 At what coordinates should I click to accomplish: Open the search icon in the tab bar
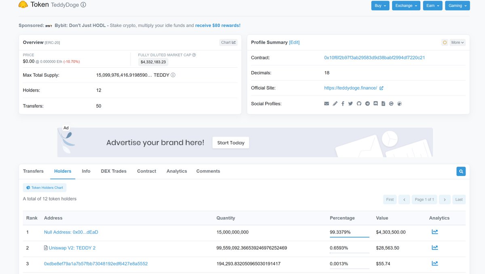[x=461, y=171]
